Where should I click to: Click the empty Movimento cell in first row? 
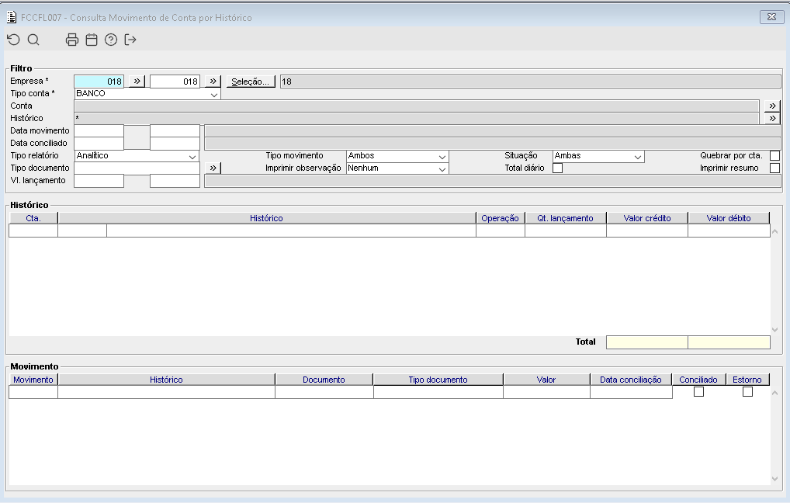pos(33,392)
